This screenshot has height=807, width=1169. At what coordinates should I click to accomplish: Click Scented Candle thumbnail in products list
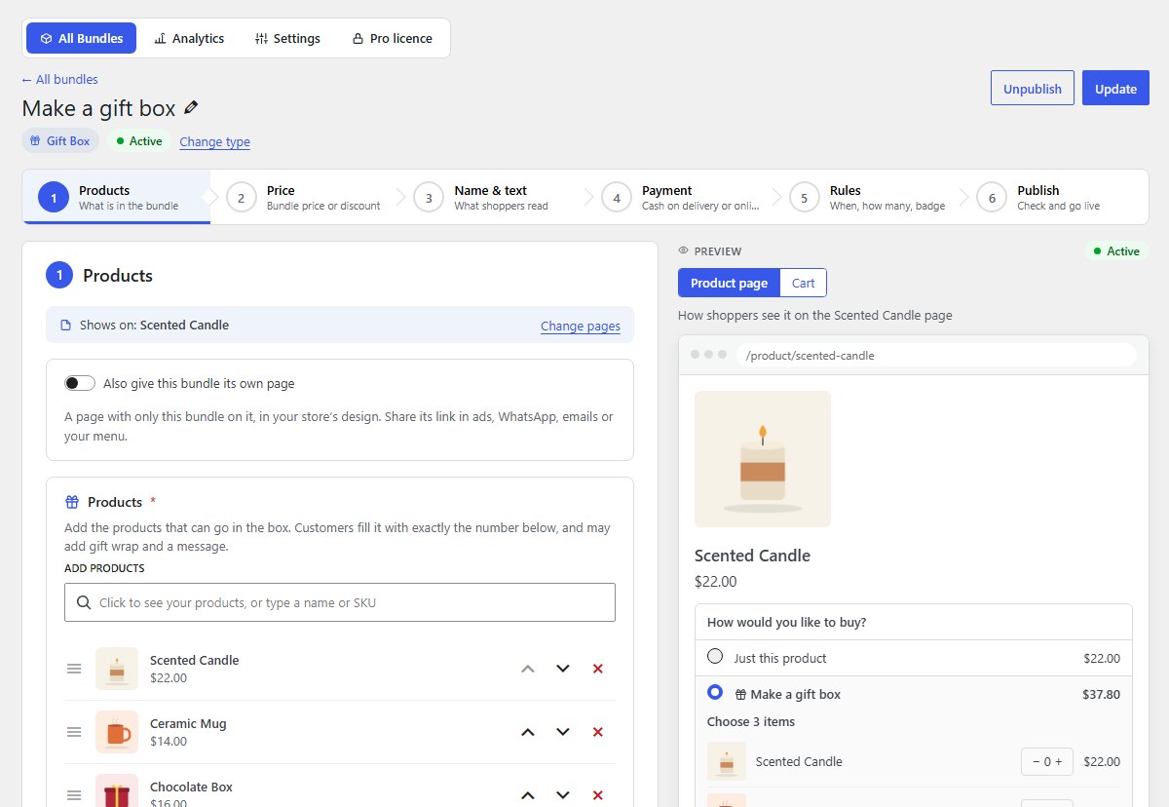[x=117, y=669]
